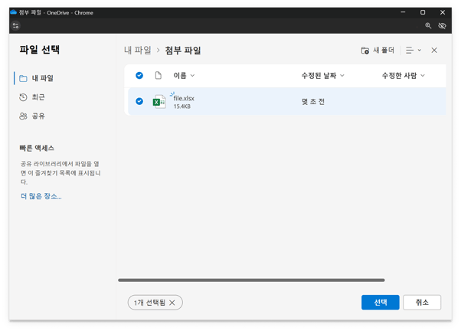Click the 취소 button
This screenshot has height=331, width=461.
tap(422, 303)
